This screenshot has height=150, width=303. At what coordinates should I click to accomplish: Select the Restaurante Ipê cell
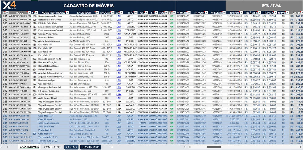pos(53,80)
